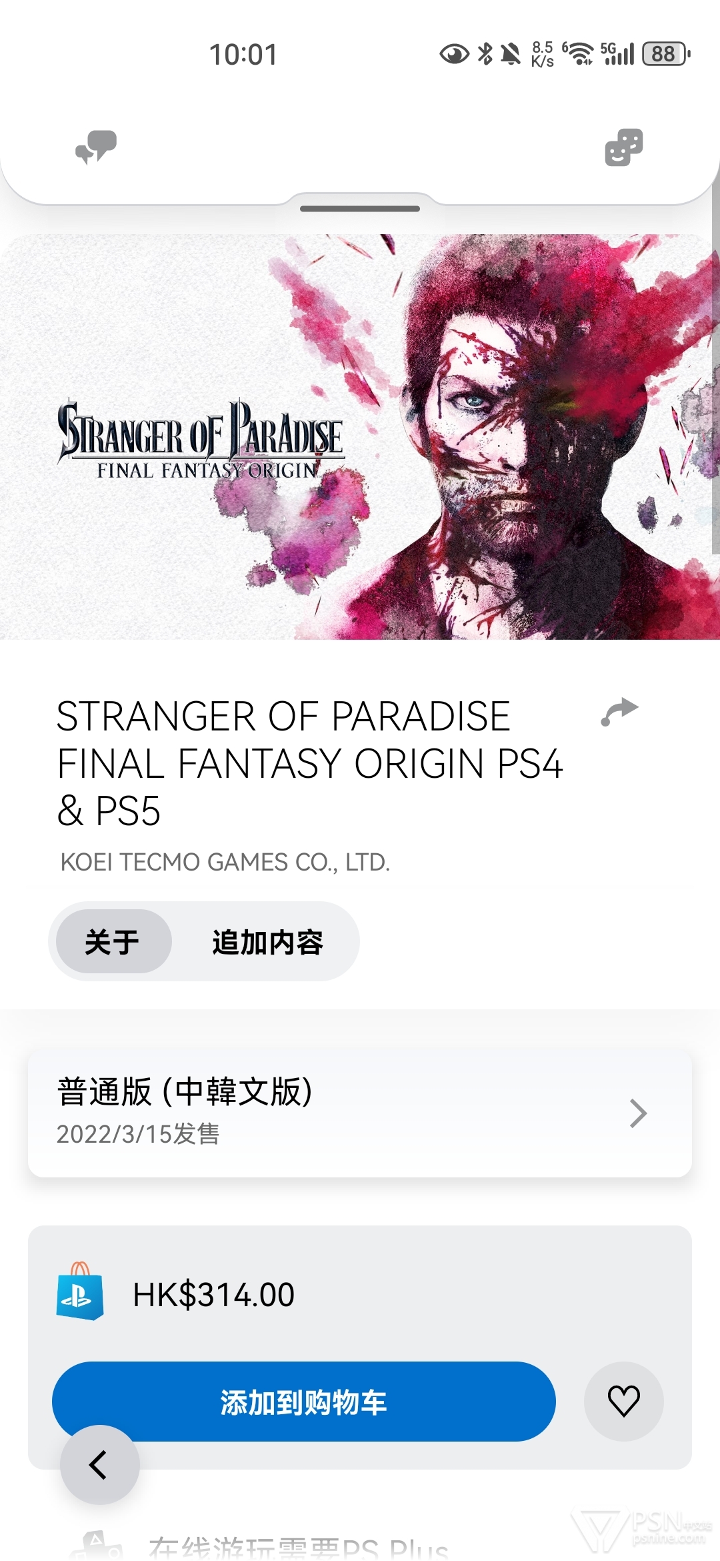Open the Stranger of Paradise banner image
This screenshot has width=720, height=1561.
click(360, 436)
